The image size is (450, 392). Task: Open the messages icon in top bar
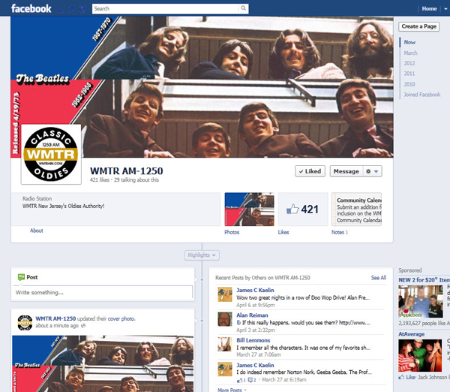click(72, 9)
